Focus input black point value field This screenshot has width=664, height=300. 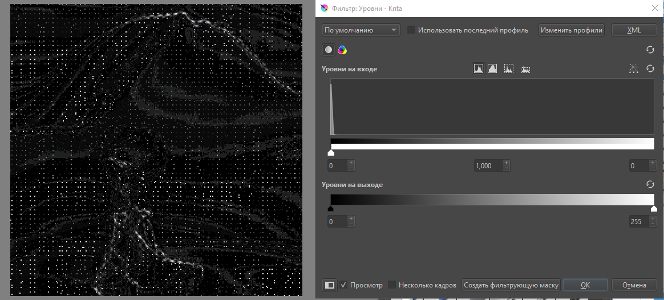[338, 165]
